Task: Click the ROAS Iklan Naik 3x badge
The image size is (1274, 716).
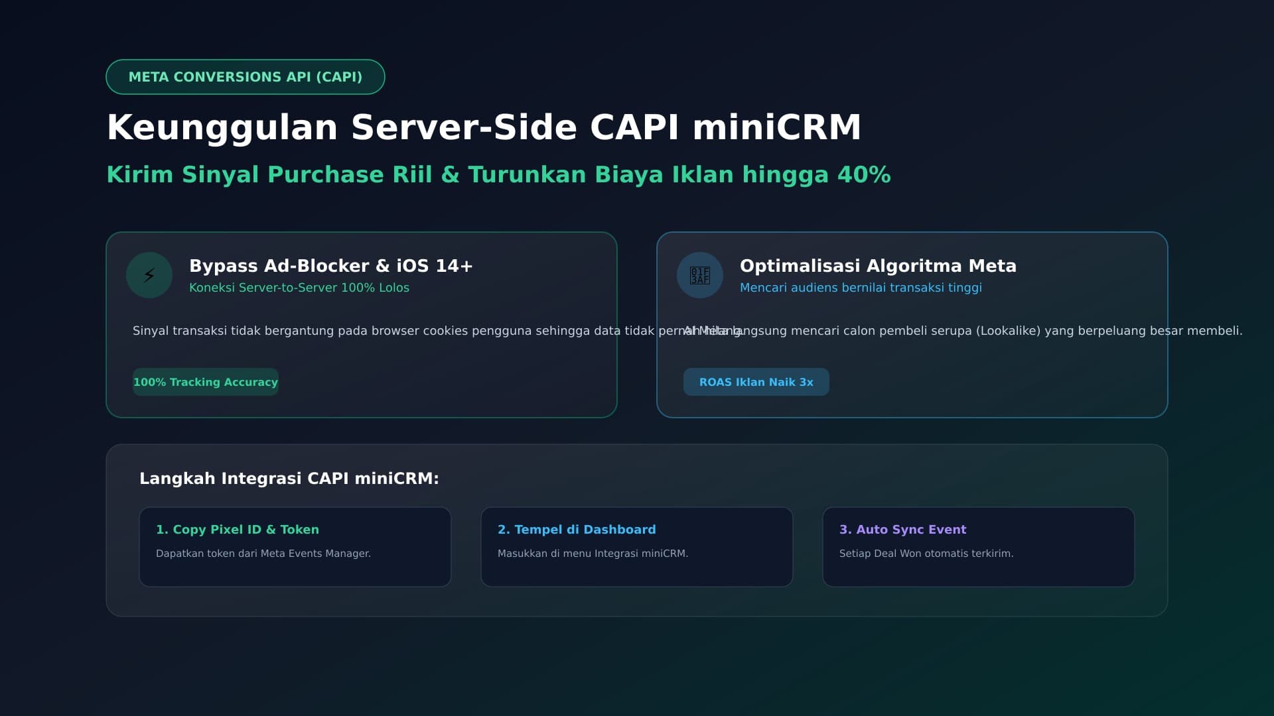Action: click(x=756, y=382)
